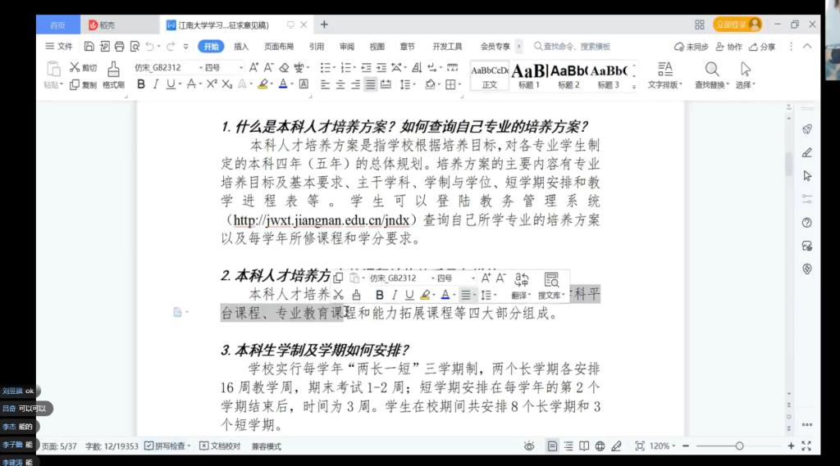The height and width of the screenshot is (466, 840).
Task: Open the font name dropdown 仿宋_GB2312 in ribbon
Action: coord(164,67)
